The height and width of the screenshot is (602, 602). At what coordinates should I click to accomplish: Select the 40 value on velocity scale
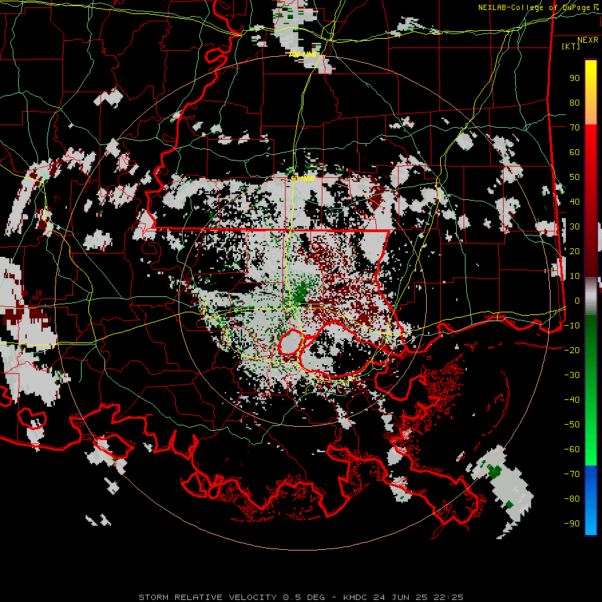[575, 201]
